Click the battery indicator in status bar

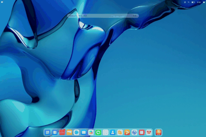(193, 2)
